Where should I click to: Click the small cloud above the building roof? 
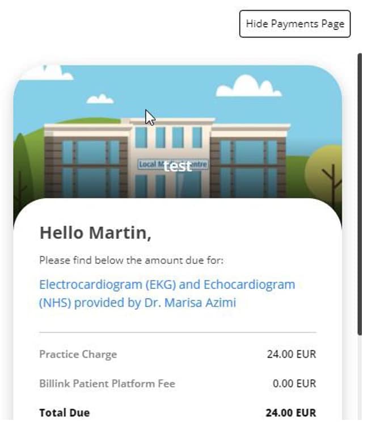pyautogui.click(x=100, y=99)
